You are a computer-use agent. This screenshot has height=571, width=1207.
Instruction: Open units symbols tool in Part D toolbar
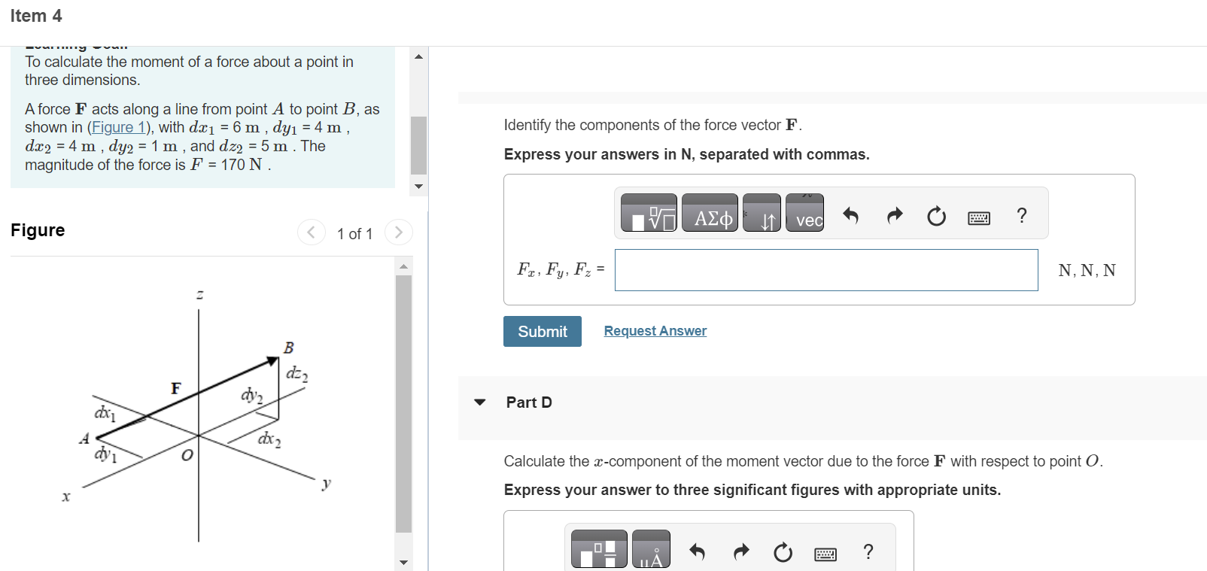(651, 548)
